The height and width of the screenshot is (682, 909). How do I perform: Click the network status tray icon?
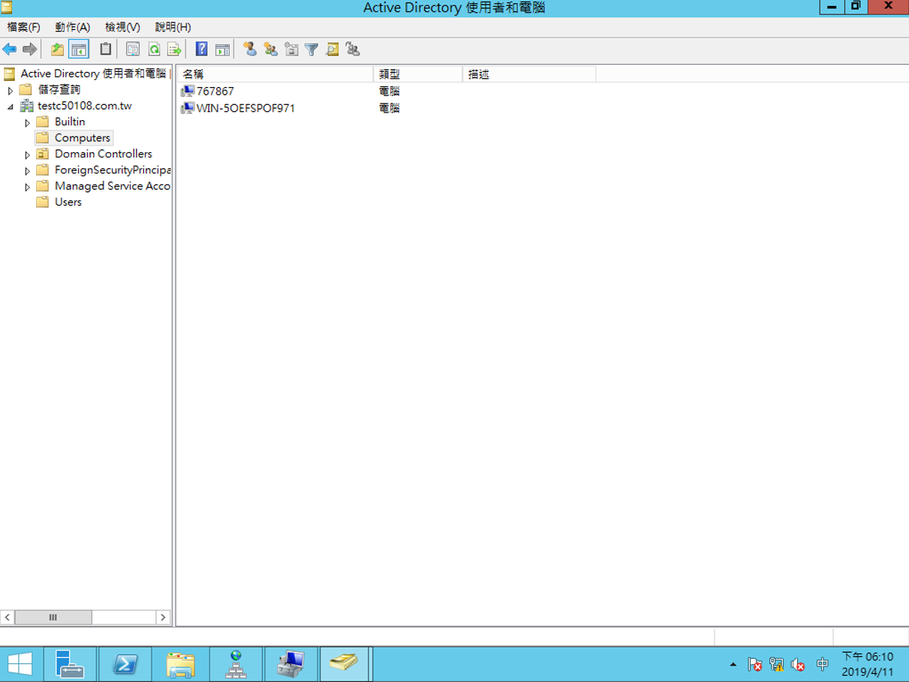(x=777, y=665)
